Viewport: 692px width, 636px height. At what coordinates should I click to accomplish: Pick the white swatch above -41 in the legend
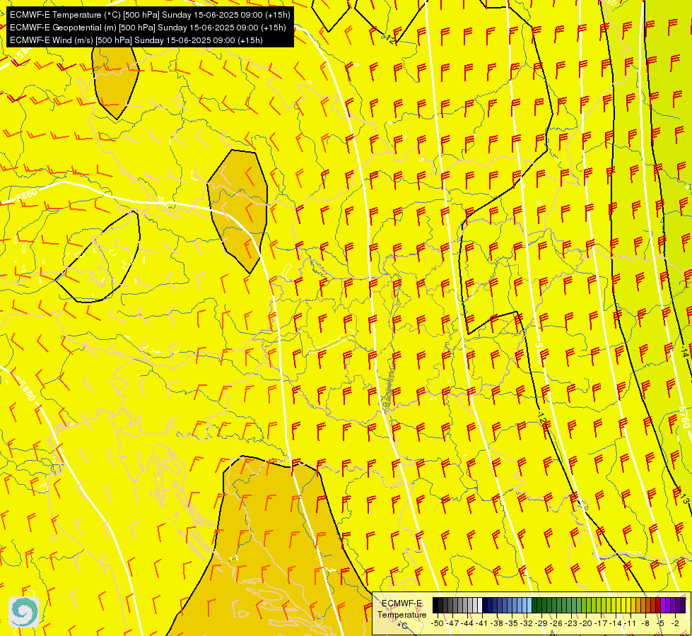(x=480, y=605)
